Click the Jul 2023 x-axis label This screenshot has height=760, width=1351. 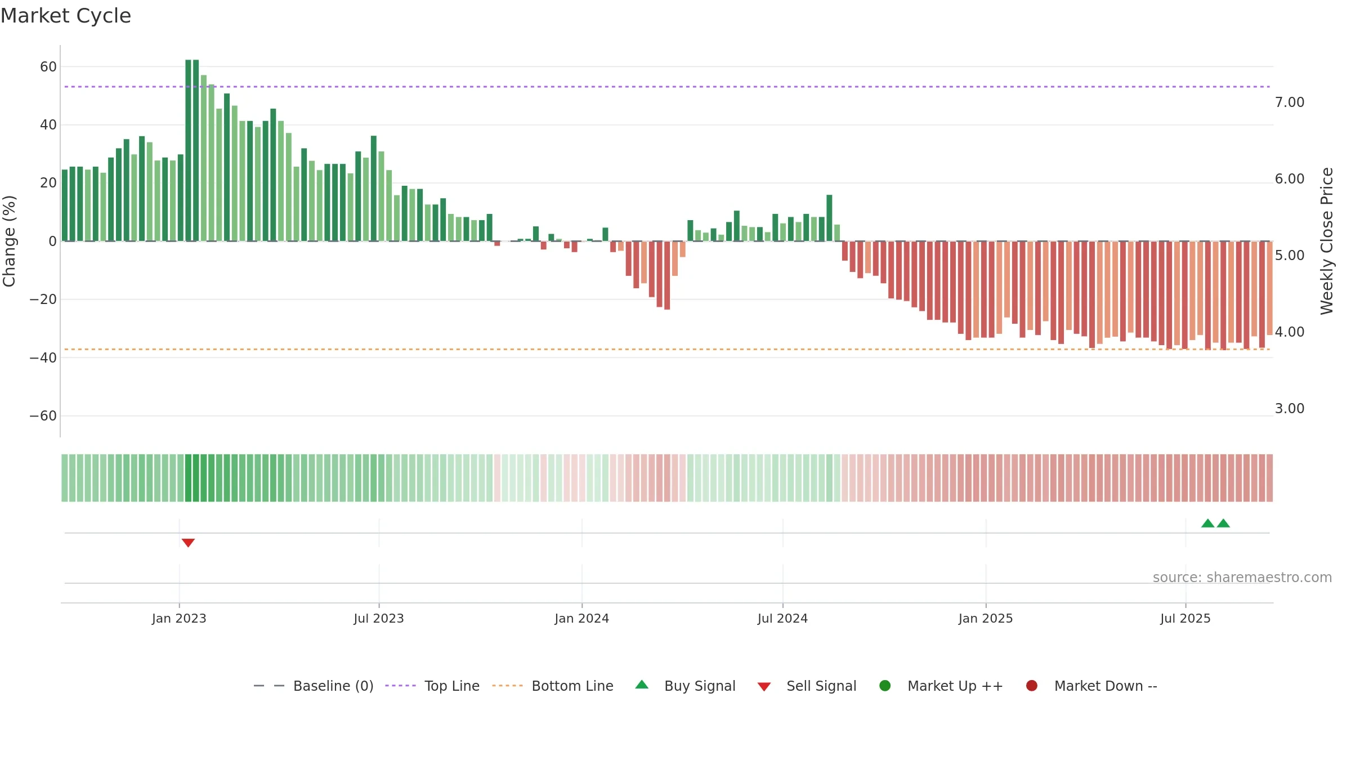click(x=379, y=618)
